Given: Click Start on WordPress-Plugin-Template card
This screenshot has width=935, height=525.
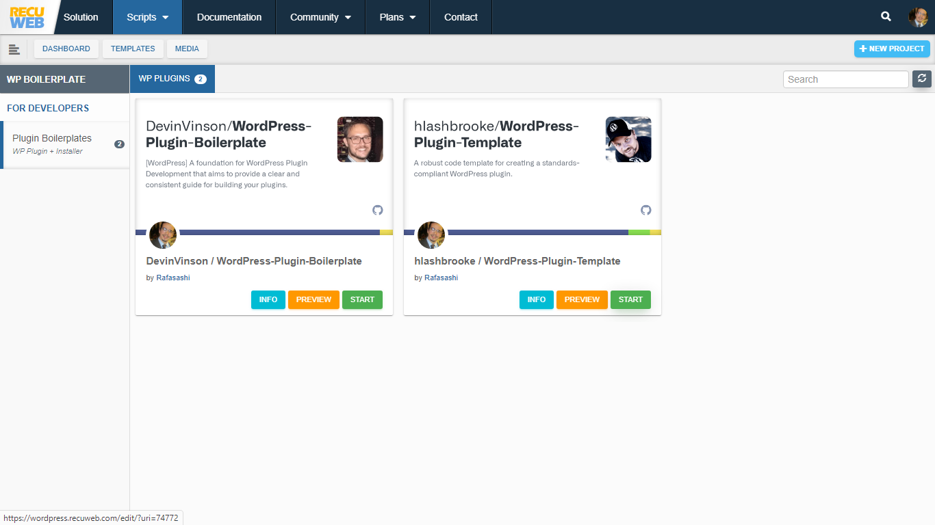Looking at the screenshot, I should point(630,299).
